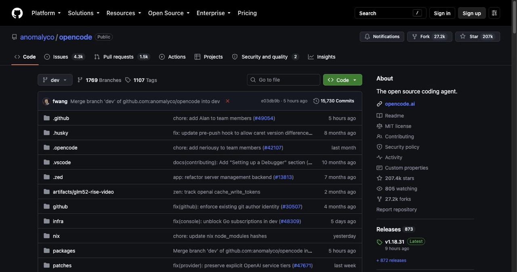Open the Security and quality tab

(x=265, y=57)
